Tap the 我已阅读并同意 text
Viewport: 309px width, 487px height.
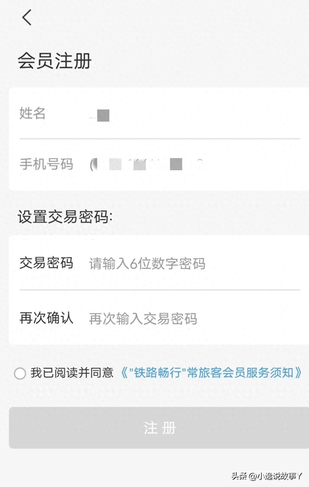coord(72,373)
